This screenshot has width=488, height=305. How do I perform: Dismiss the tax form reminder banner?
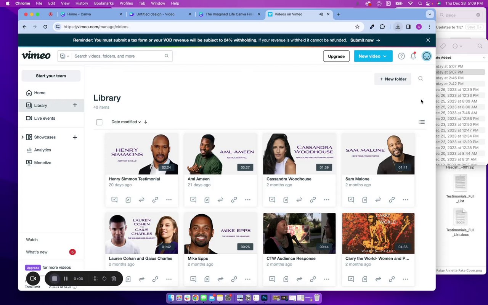[428, 40]
